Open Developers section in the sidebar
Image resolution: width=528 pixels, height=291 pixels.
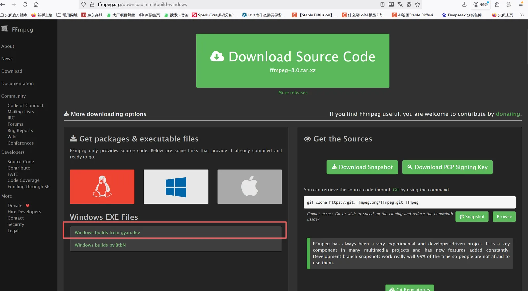[x=13, y=152]
